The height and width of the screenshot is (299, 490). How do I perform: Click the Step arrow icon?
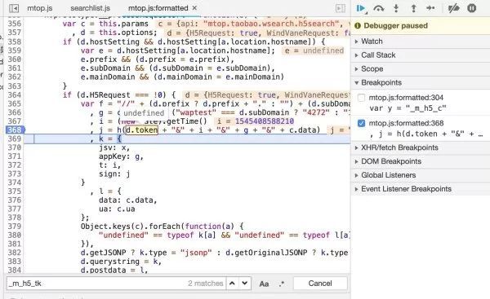pyautogui.click(x=430, y=8)
